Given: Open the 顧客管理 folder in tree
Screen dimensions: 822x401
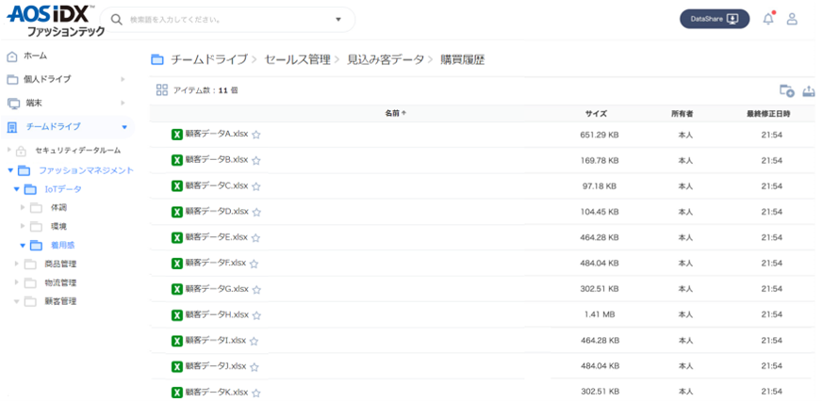Looking at the screenshot, I should (60, 301).
